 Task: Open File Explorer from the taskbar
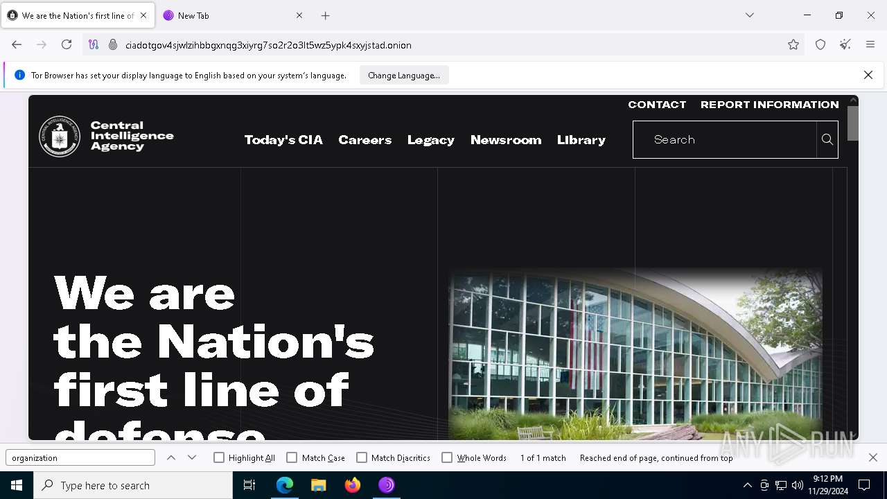pyautogui.click(x=319, y=485)
